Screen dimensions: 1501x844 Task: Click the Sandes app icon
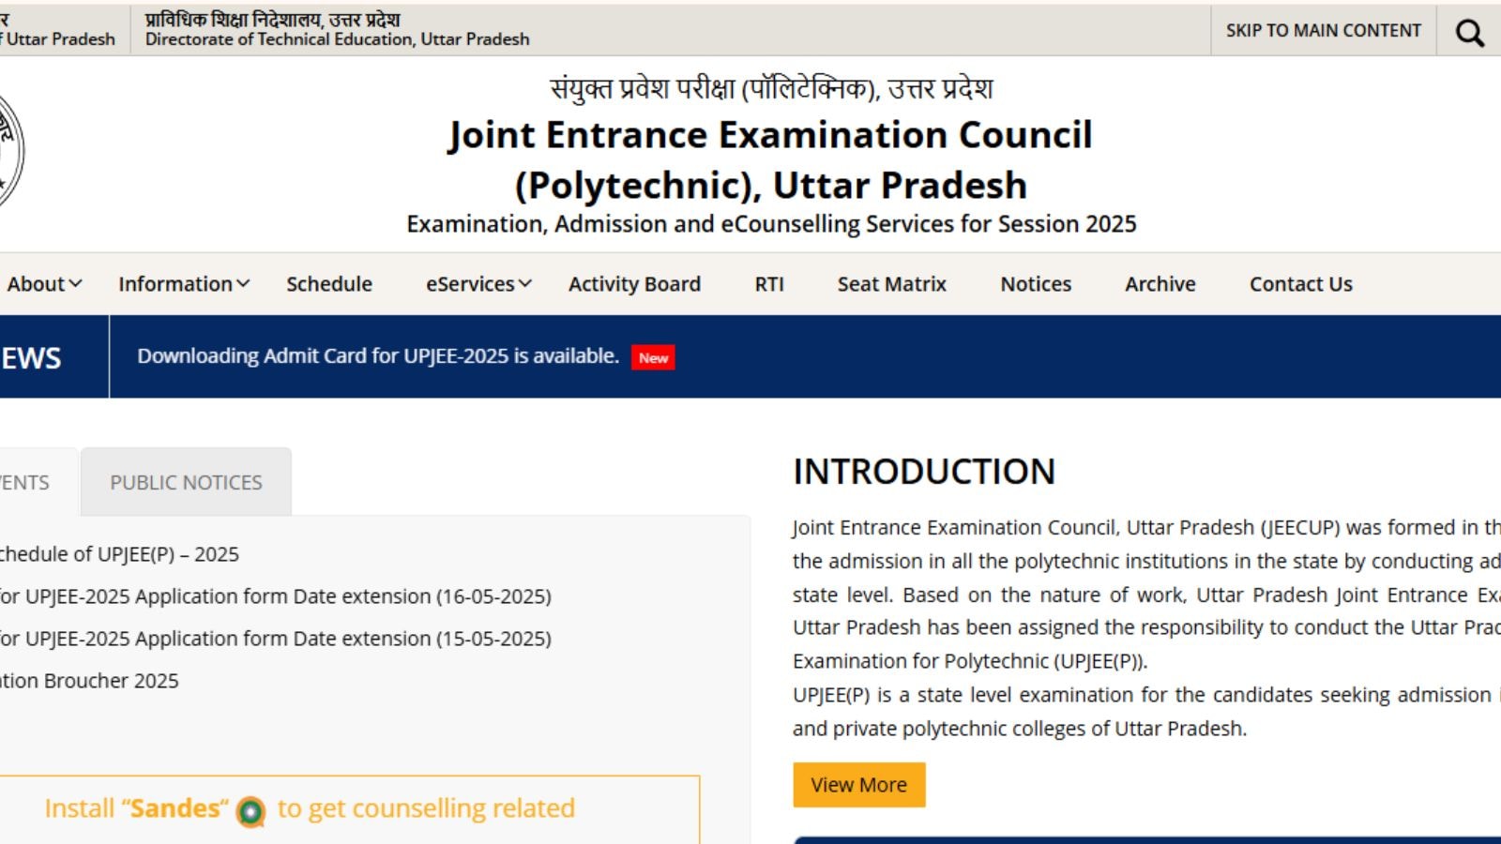point(250,811)
